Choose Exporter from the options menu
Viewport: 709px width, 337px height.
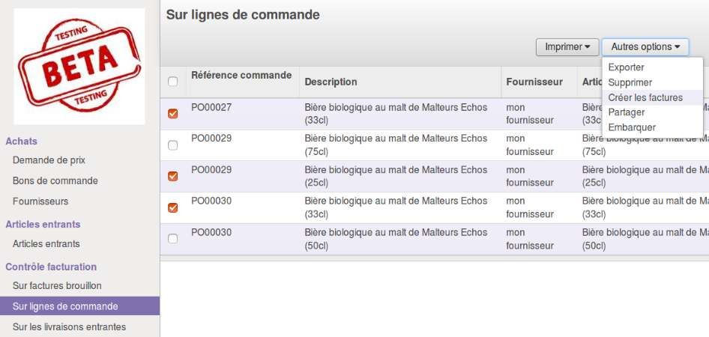[627, 67]
